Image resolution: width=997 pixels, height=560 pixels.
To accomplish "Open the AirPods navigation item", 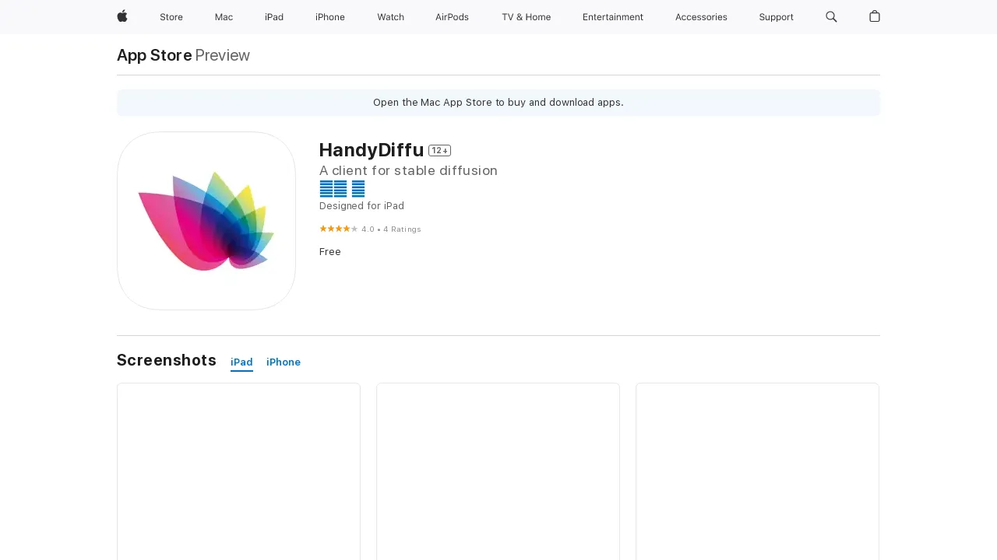I will pyautogui.click(x=452, y=17).
